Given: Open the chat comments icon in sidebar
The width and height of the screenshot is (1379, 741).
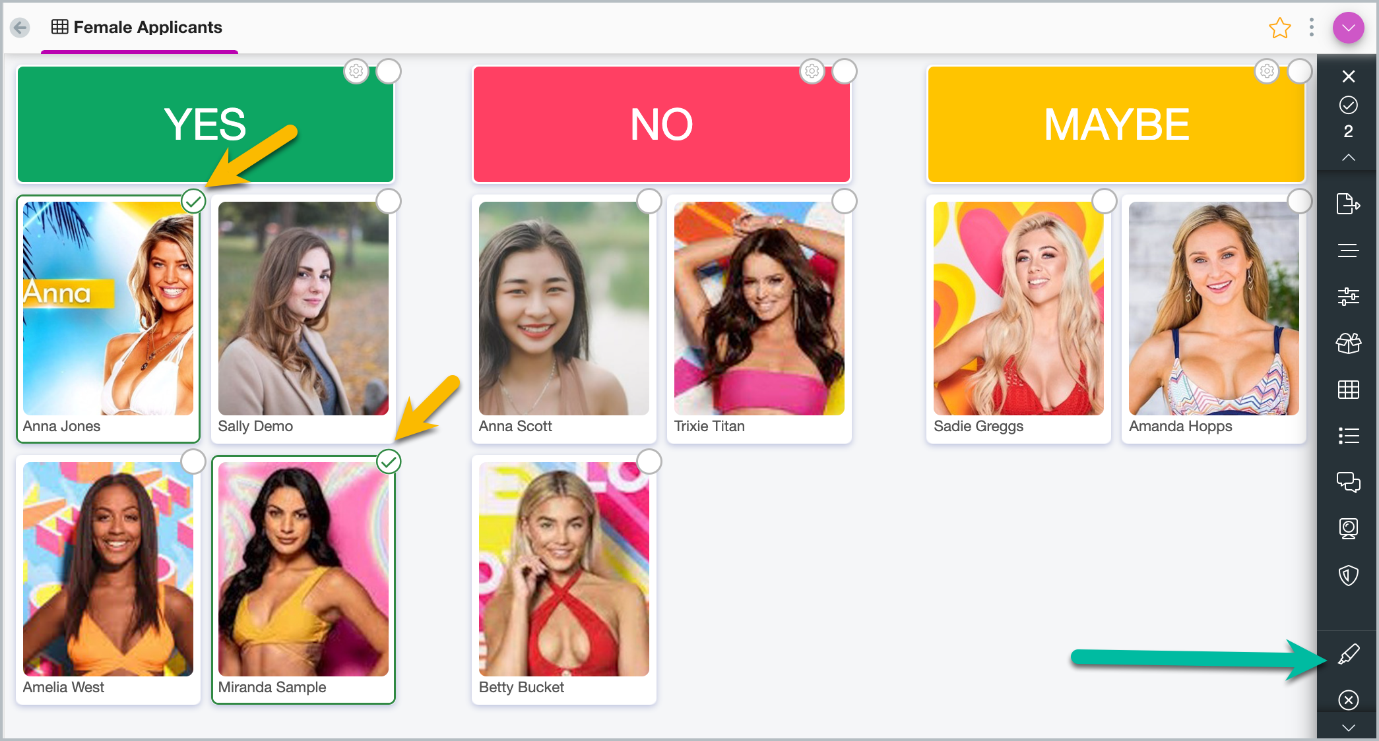Looking at the screenshot, I should tap(1348, 482).
